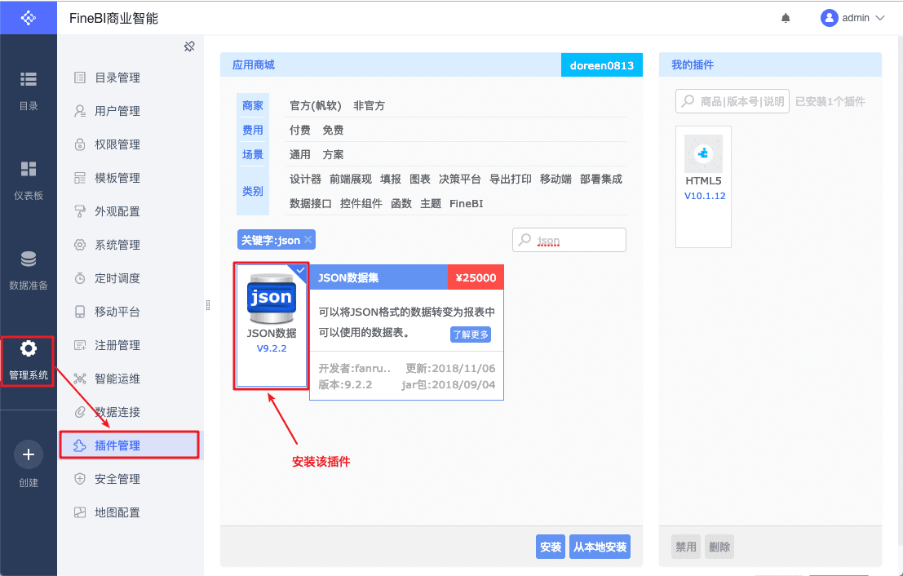Toggle the checkmark on JSON plugin card
The height and width of the screenshot is (576, 903).
pos(299,269)
